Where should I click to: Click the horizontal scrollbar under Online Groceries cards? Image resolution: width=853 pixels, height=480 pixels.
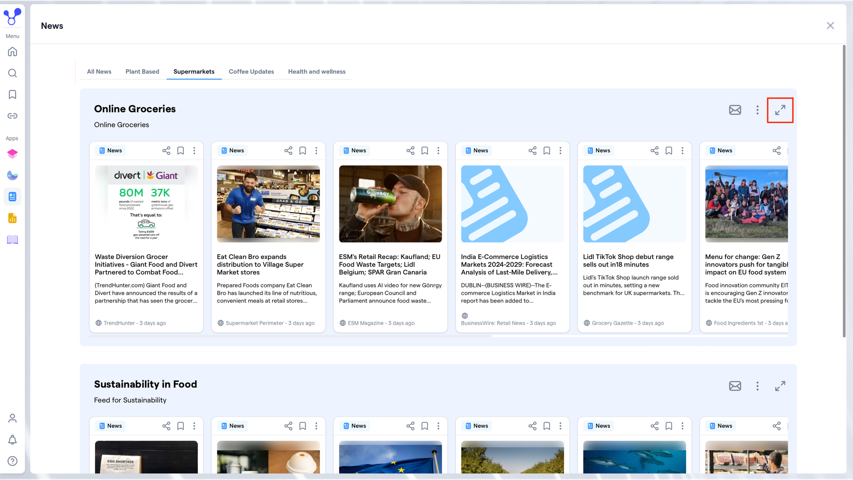290,336
